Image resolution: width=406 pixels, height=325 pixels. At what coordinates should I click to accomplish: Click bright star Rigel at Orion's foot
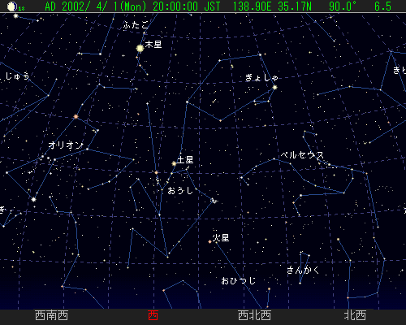tap(33, 200)
